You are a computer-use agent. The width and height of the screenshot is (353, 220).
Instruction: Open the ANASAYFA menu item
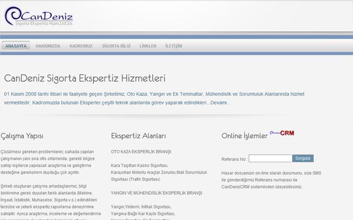(x=16, y=46)
